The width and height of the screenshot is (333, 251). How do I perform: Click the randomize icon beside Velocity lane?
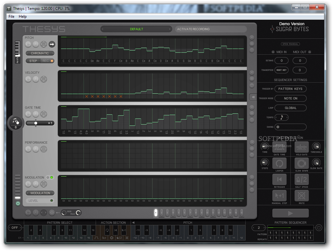coord(252,79)
